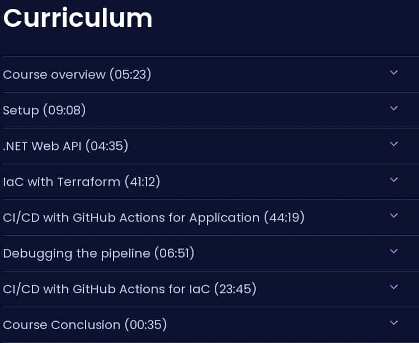Image resolution: width=419 pixels, height=343 pixels.
Task: Open CI/CD with GitHub Actions for IaC
Action: 130,289
